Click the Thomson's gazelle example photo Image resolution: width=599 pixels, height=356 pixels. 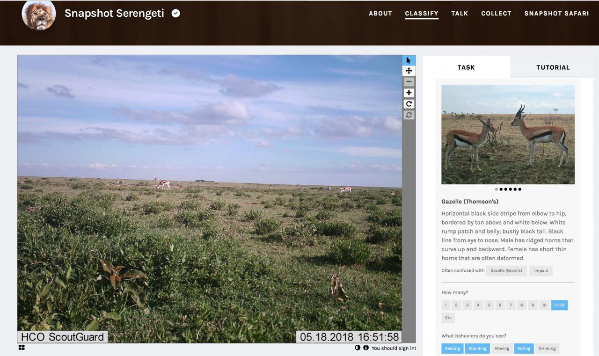tap(508, 135)
